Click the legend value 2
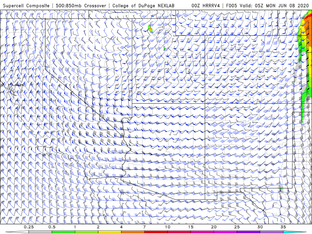The image size is (312, 234). coord(98,227)
